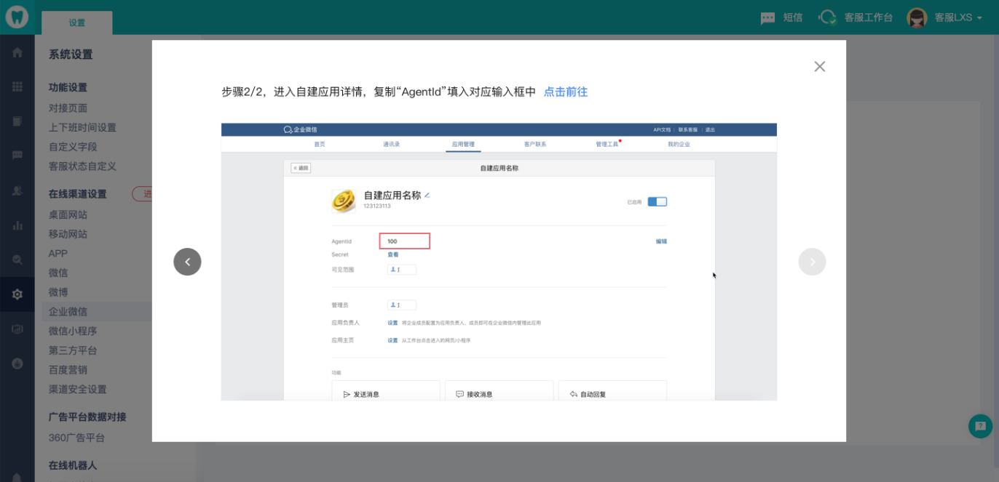Select the settings gear icon in sidebar
The width and height of the screenshot is (999, 482).
(17, 294)
